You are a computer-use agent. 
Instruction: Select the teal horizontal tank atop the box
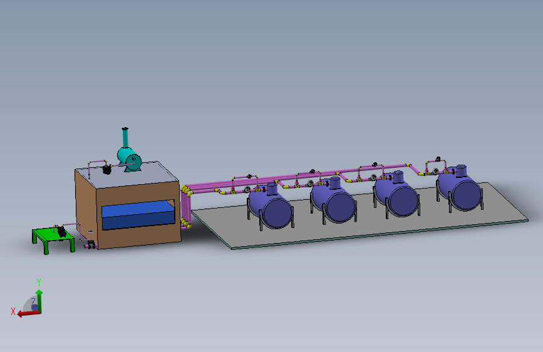[130, 160]
